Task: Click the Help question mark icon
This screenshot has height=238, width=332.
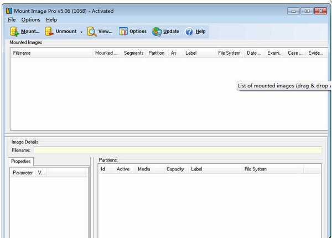Action: click(x=189, y=32)
